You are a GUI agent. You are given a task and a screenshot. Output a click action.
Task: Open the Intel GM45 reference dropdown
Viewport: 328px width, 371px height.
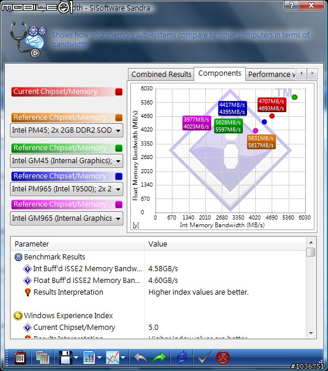(66, 161)
